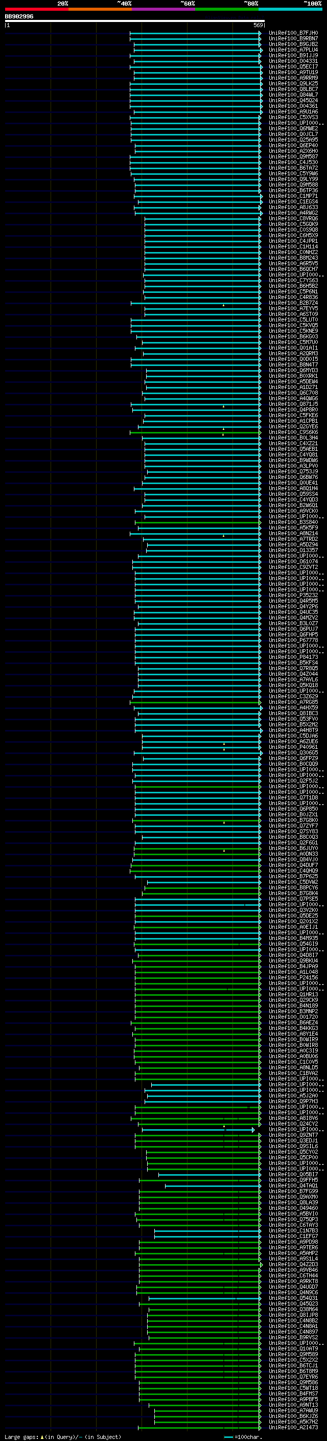Click the UniRef100_Q4DUF7 label

click(x=293, y=865)
